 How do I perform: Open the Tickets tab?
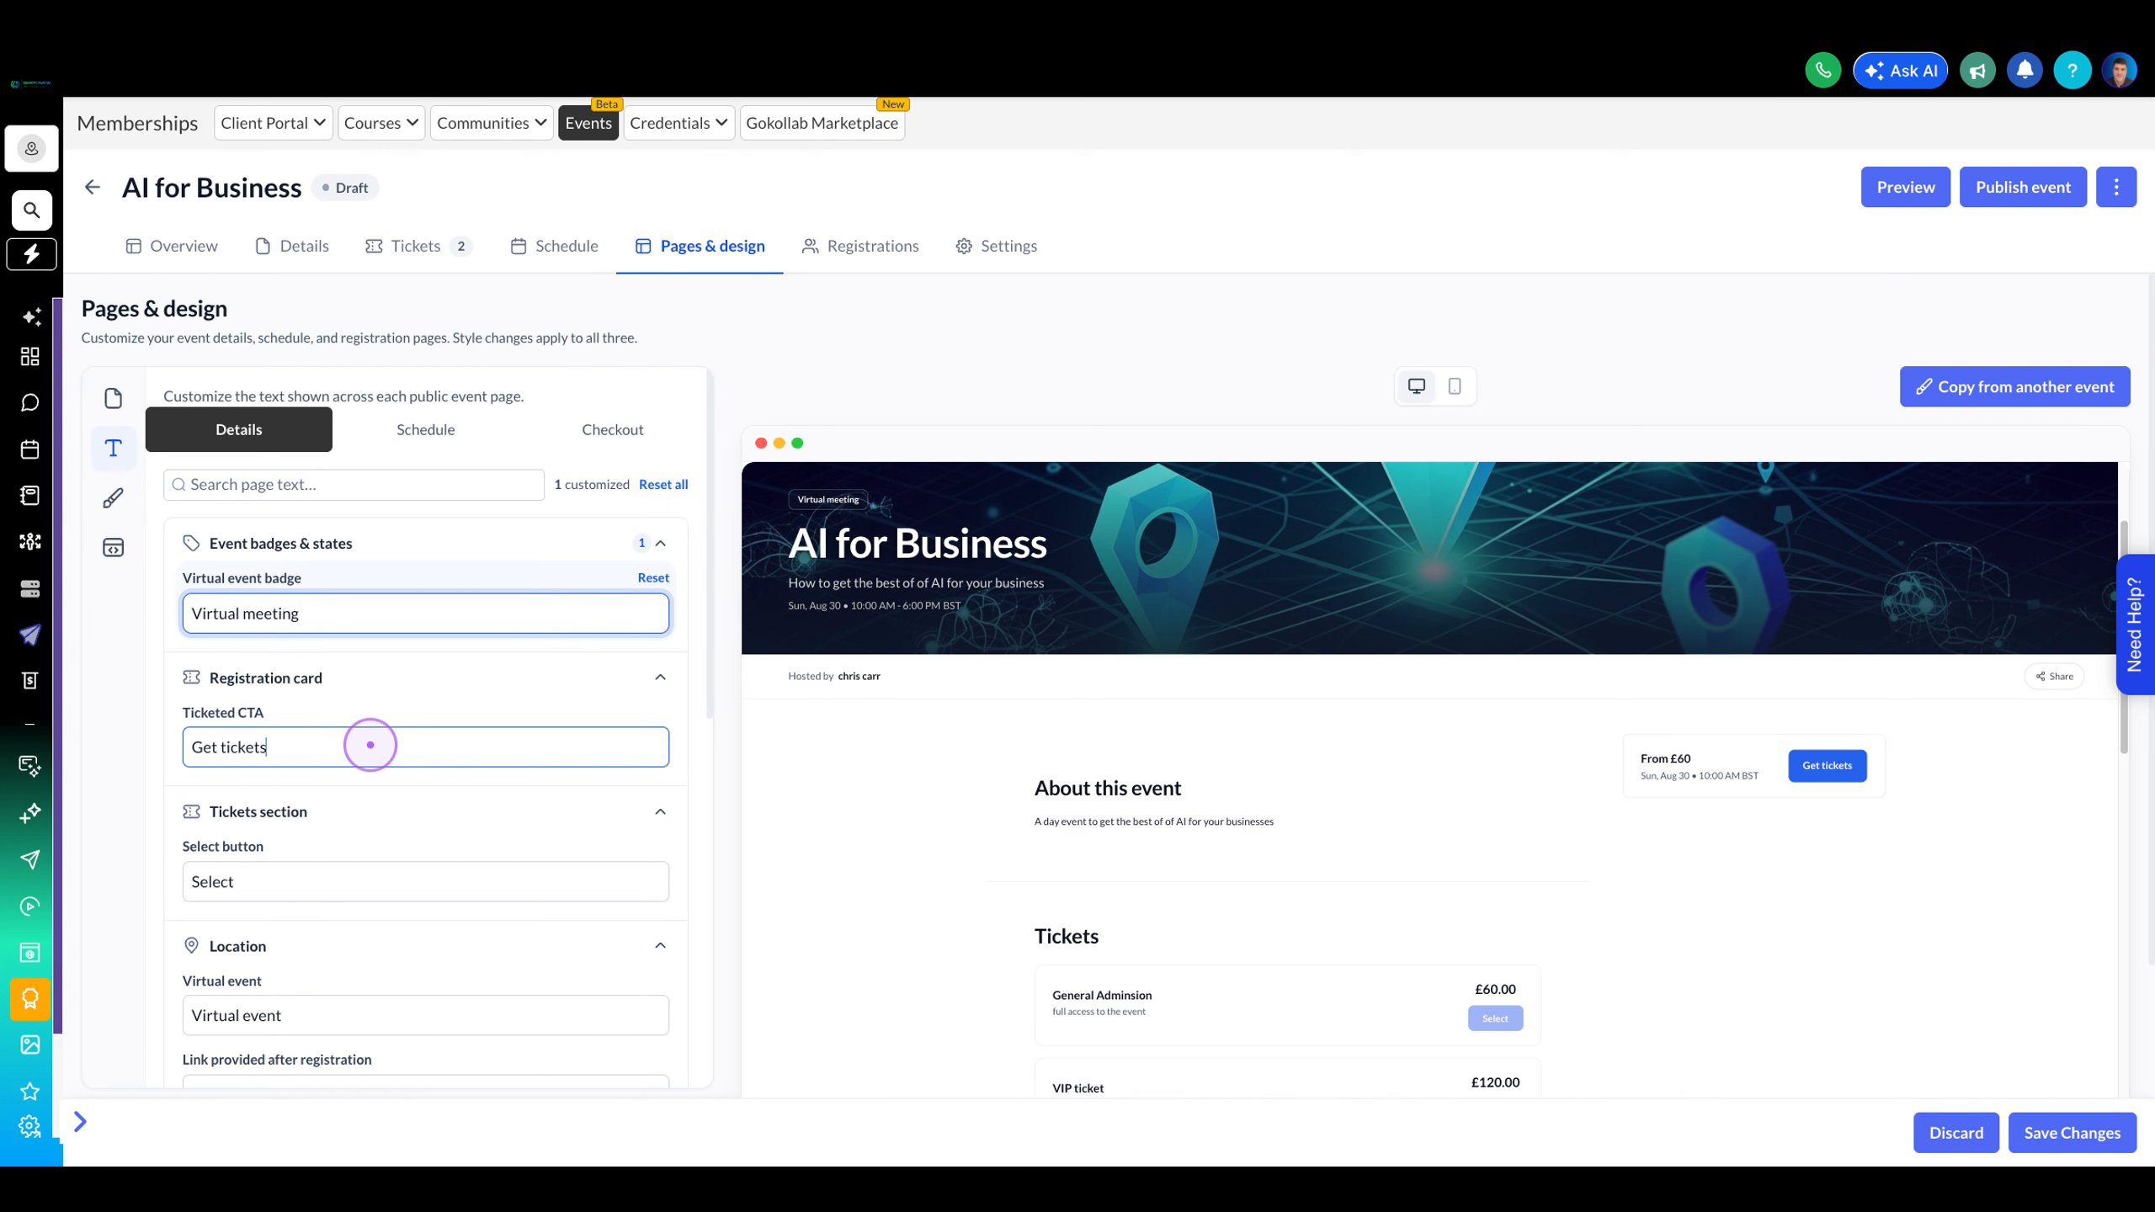coord(418,246)
